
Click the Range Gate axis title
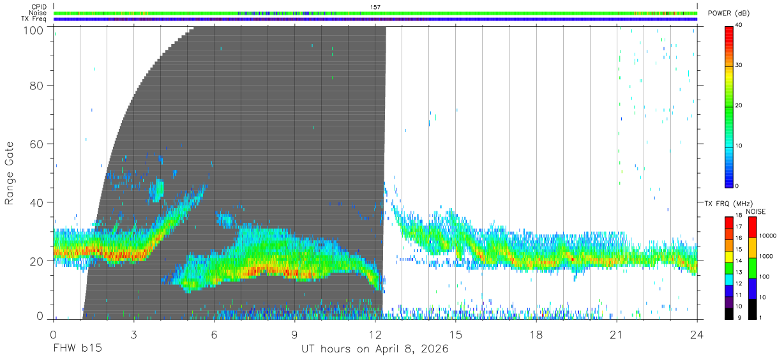10,173
